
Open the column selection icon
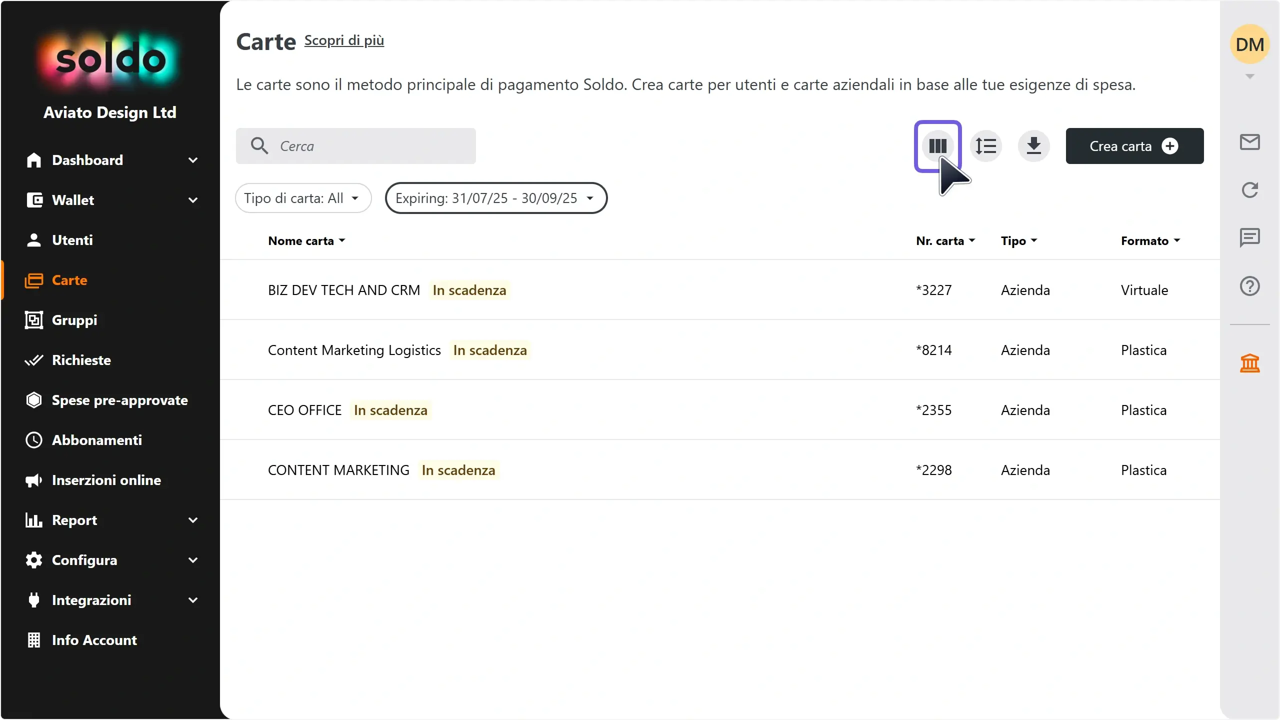coord(937,146)
